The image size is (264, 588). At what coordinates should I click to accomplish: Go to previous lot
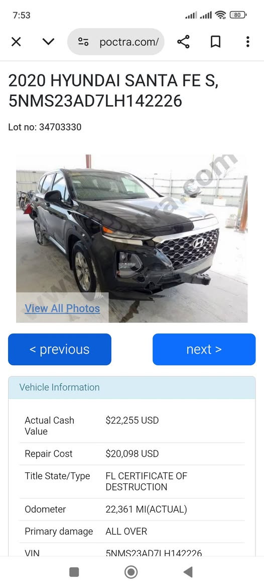pos(60,349)
